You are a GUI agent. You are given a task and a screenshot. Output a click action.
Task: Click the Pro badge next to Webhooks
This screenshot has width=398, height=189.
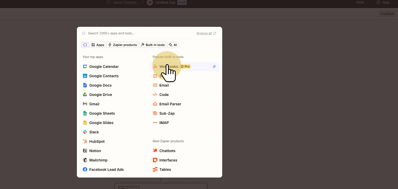click(x=185, y=67)
